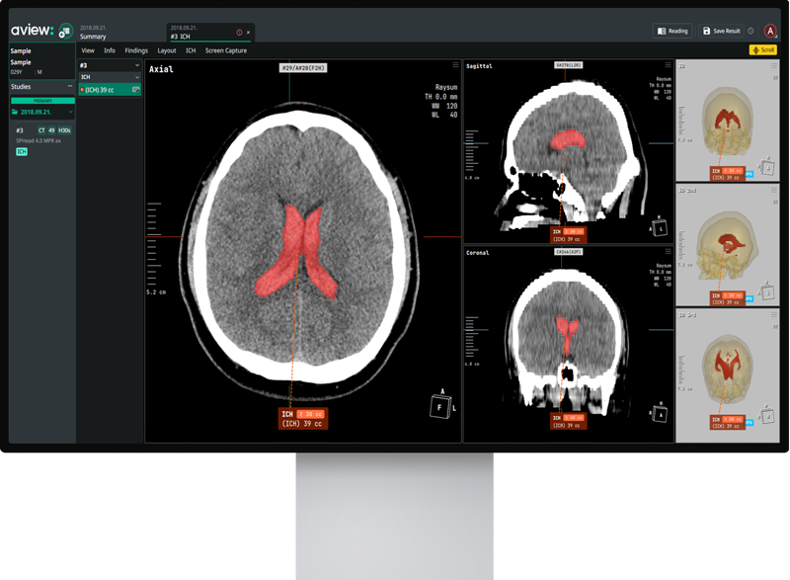Click the 3D 3rd view orientation cube

click(x=767, y=416)
